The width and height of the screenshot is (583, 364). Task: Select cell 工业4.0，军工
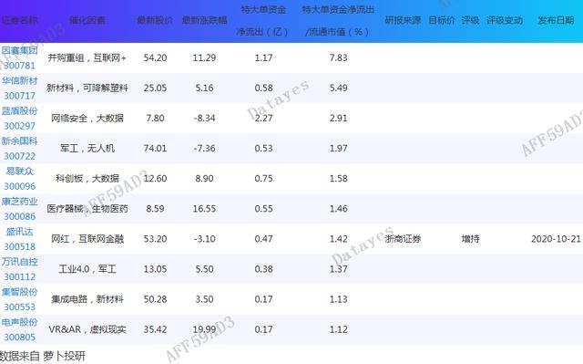click(x=87, y=269)
